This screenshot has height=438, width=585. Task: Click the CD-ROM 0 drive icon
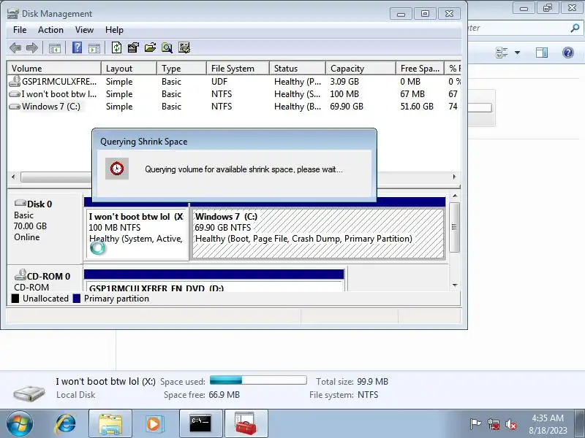[x=20, y=275]
